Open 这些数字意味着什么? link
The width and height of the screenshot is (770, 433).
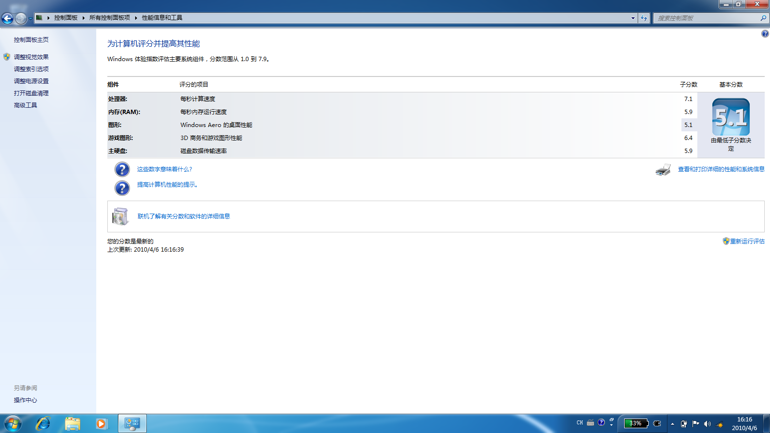point(165,169)
